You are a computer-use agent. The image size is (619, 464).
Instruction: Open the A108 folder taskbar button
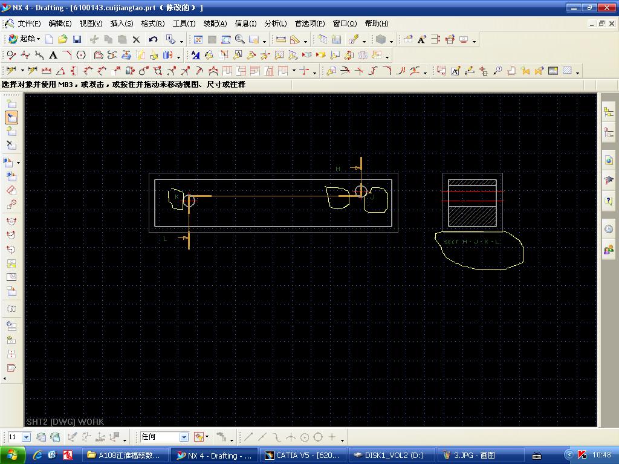point(126,456)
